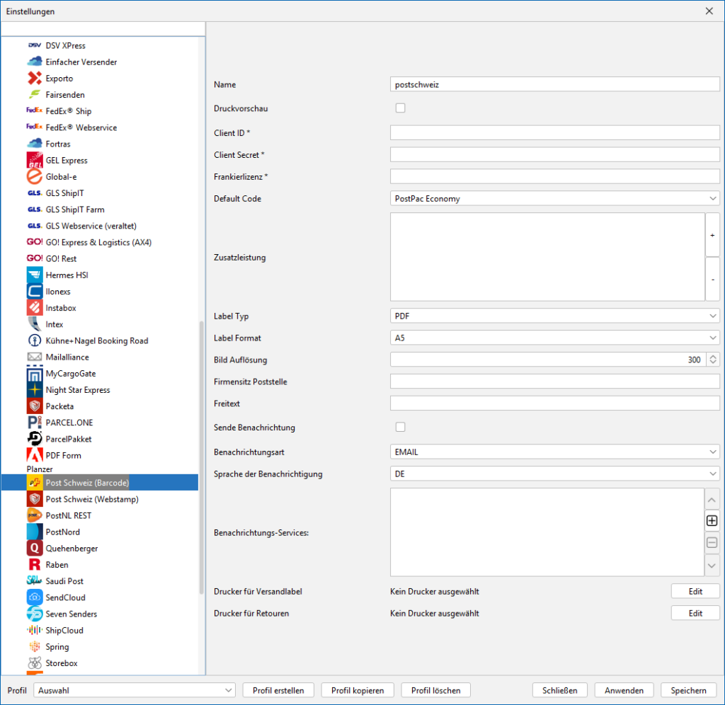Select the FedEx Ship carrier icon
Image resolution: width=725 pixels, height=705 pixels.
click(x=35, y=110)
